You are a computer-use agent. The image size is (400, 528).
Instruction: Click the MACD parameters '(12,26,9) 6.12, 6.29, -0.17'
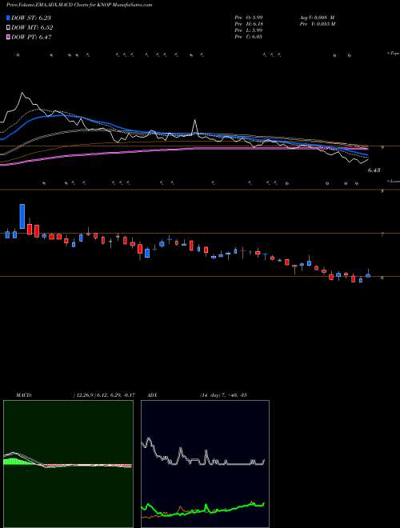click(x=104, y=395)
